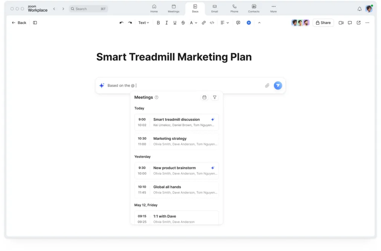Click the blue insert plus icon
The height and width of the screenshot is (251, 381).
(x=249, y=23)
